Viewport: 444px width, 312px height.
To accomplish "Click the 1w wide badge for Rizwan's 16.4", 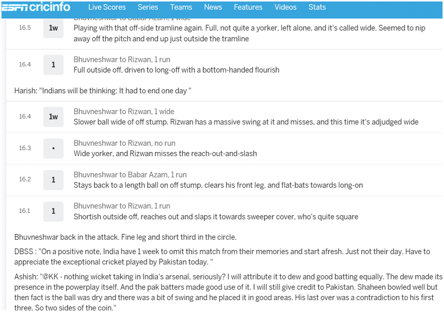I will pyautogui.click(x=53, y=117).
